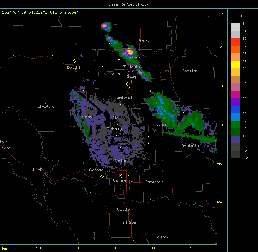Click the km label at top-right of map

[x=223, y=13]
